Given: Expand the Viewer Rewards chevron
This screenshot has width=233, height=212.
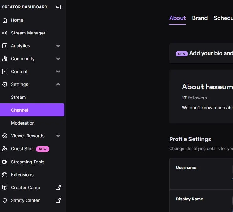Looking at the screenshot, I should (x=58, y=136).
